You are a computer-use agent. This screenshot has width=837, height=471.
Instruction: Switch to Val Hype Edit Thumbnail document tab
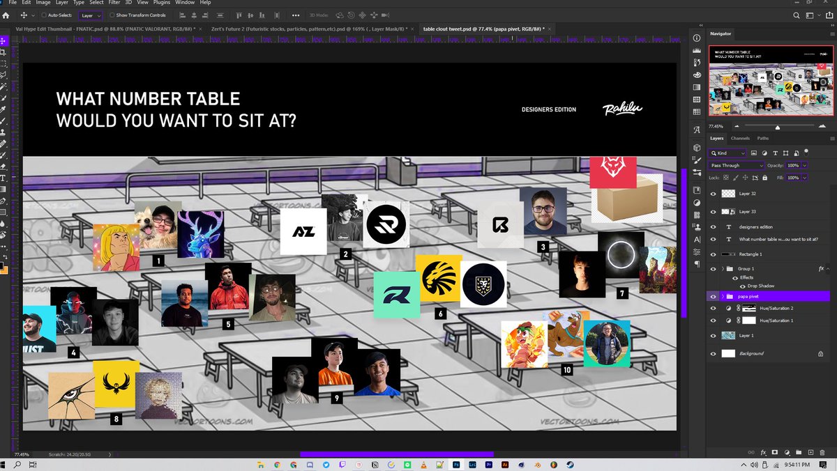point(105,29)
